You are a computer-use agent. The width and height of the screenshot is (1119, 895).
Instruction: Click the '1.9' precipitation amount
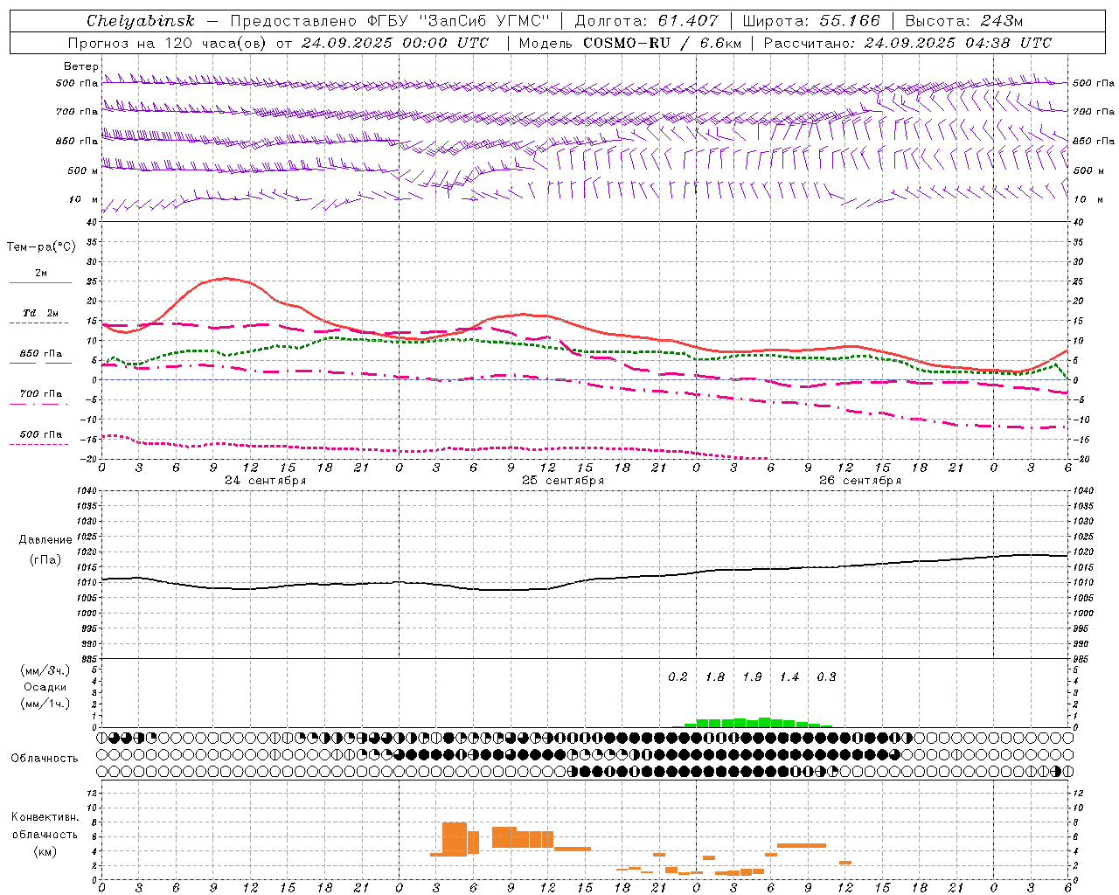(753, 677)
